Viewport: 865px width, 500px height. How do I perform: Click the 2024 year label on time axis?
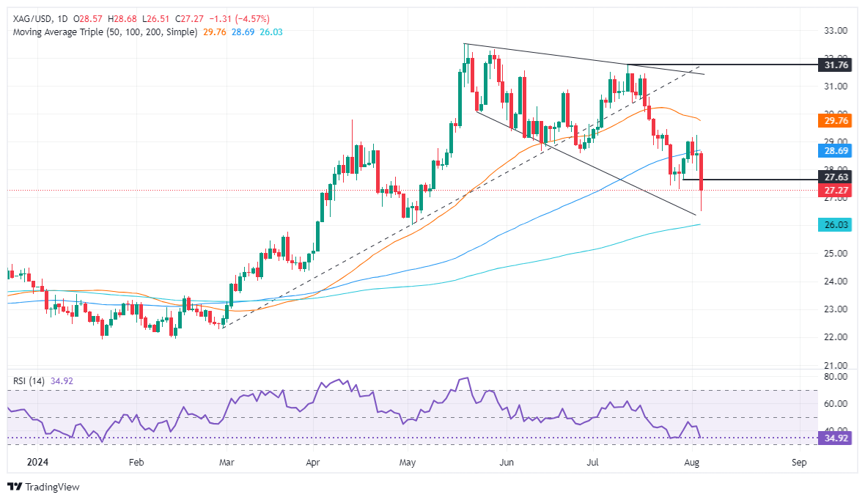[37, 462]
